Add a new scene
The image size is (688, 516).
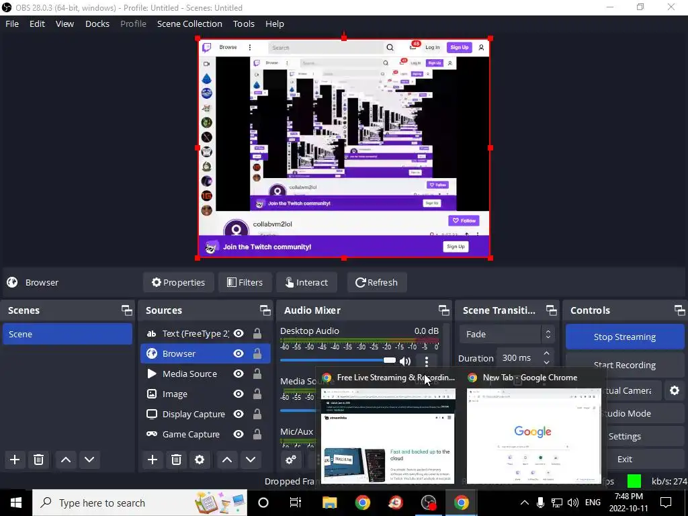(15, 460)
